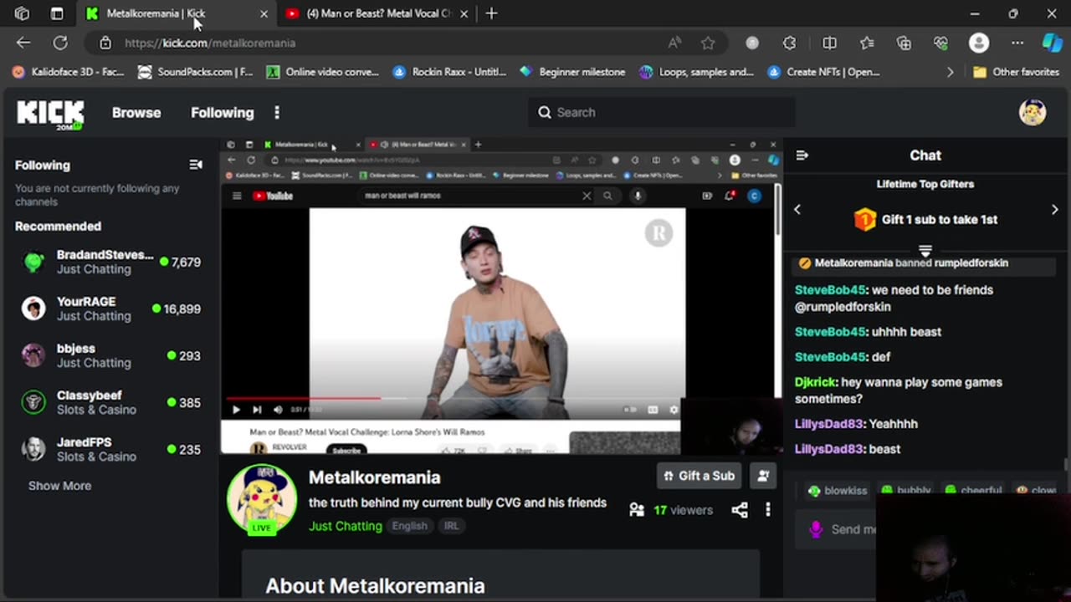1071x602 pixels.
Task: Open the Edge workspaces icon
Action: click(23, 13)
